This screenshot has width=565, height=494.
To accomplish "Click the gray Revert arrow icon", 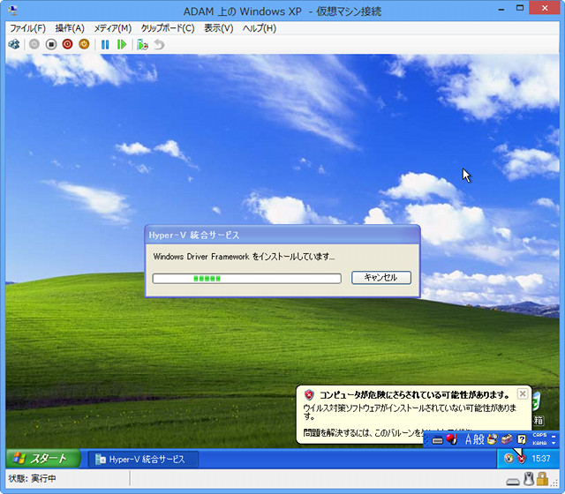I will (x=159, y=45).
